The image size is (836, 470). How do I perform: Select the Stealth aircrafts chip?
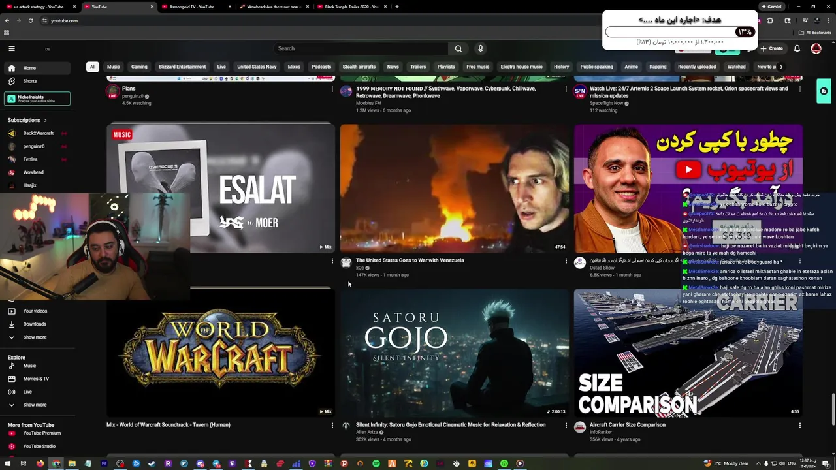(x=359, y=67)
